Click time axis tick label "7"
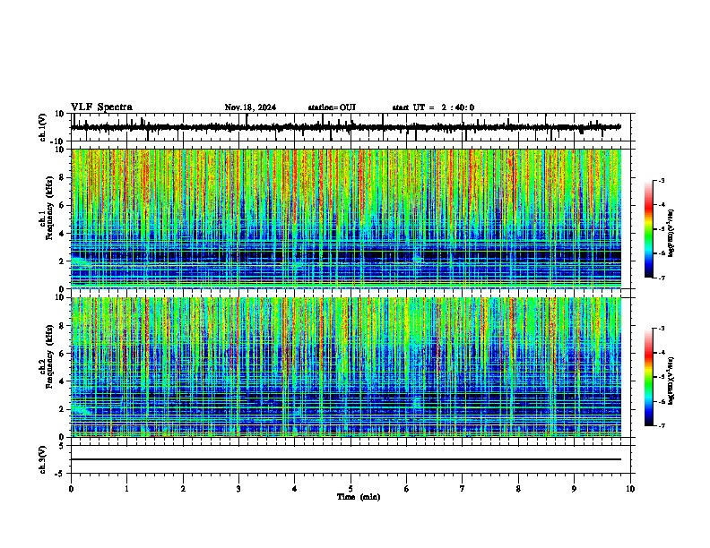This screenshot has height=548, width=710. point(463,489)
